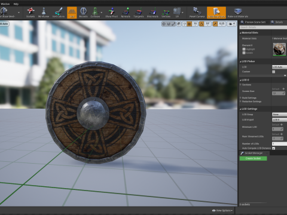Click the surface snapping icon in viewport
This screenshot has width=287, height=215.
[184, 24]
